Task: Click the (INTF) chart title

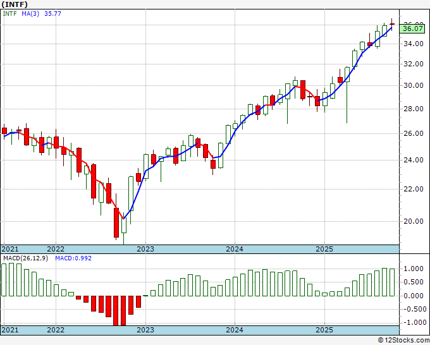Action: coord(15,4)
